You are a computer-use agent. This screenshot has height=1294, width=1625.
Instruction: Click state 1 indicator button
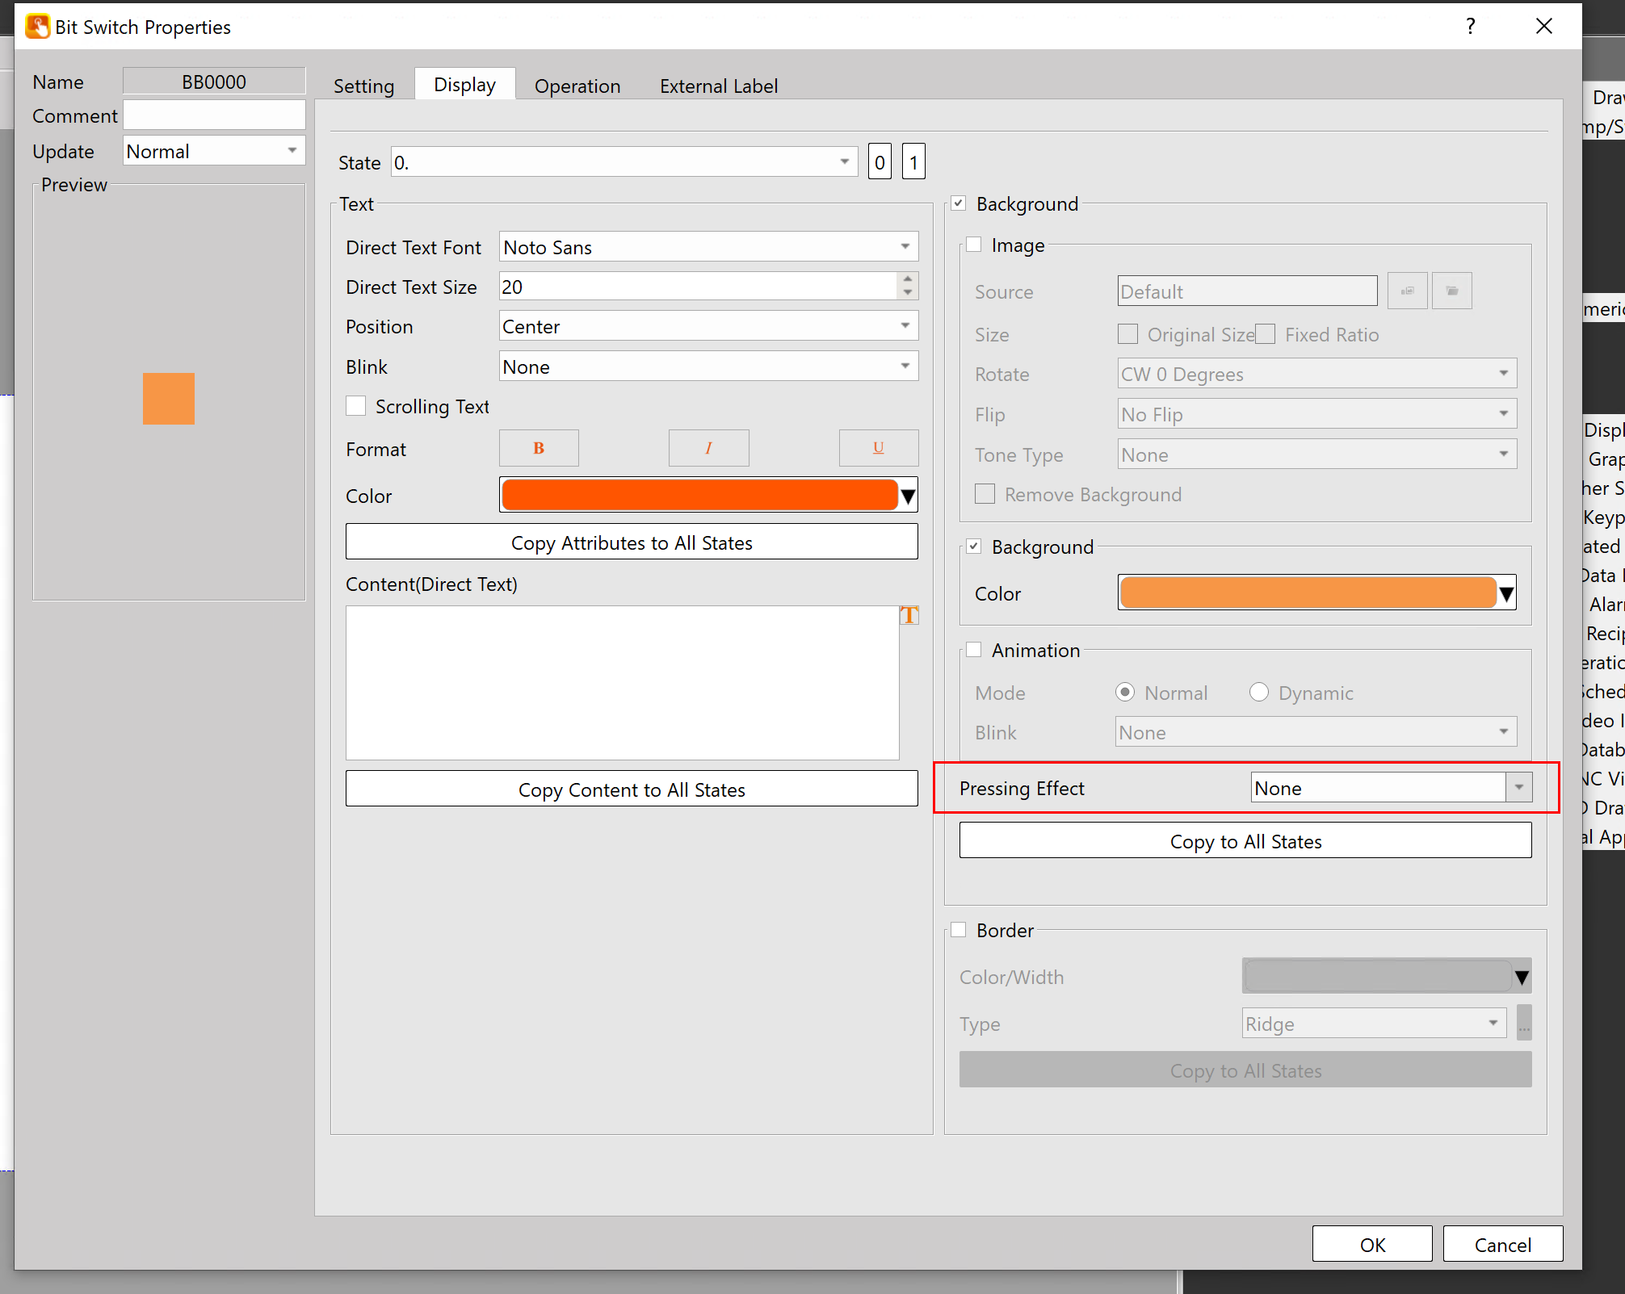coord(913,162)
